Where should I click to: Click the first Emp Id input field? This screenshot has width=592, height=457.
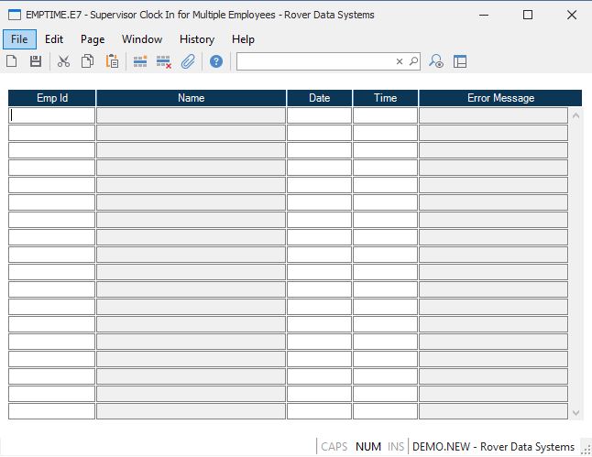point(52,115)
